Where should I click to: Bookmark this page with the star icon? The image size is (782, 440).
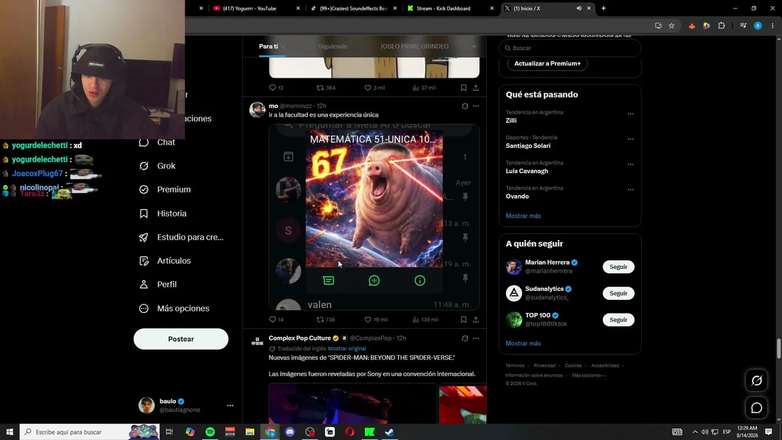pos(671,26)
